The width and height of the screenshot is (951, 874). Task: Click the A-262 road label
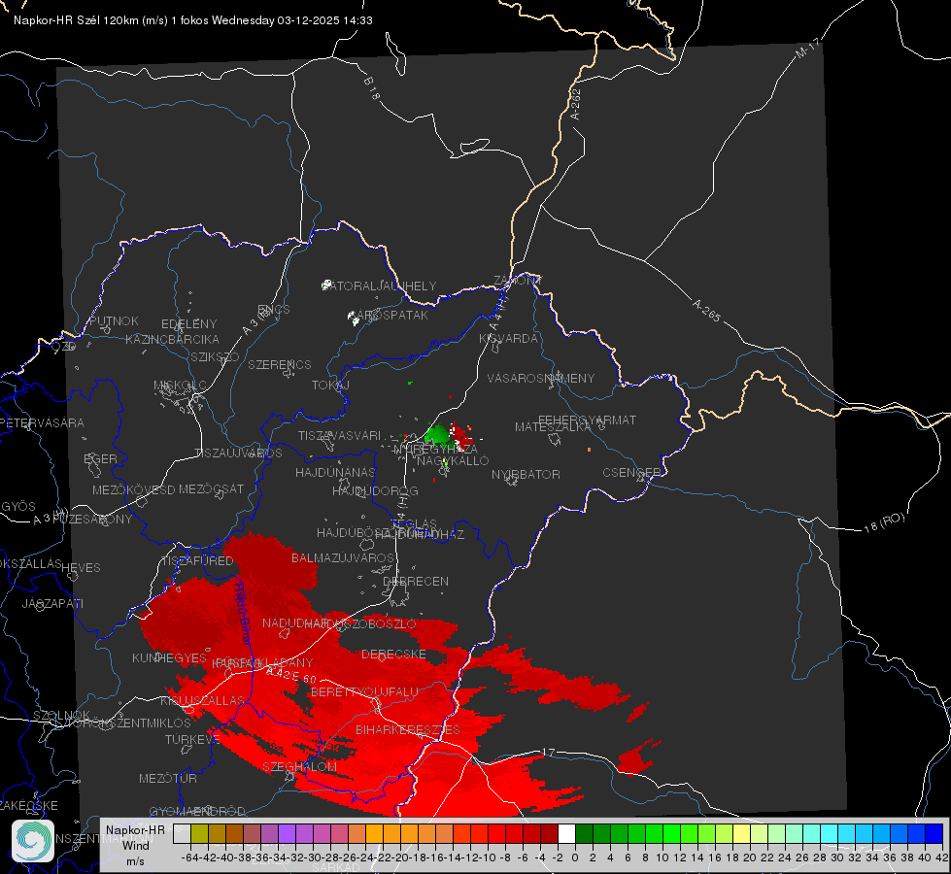pos(576,104)
